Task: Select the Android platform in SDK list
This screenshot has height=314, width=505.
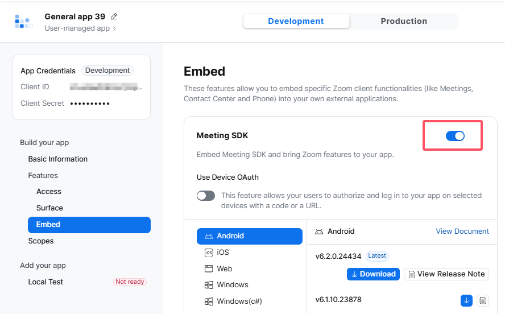Action: pyautogui.click(x=249, y=236)
